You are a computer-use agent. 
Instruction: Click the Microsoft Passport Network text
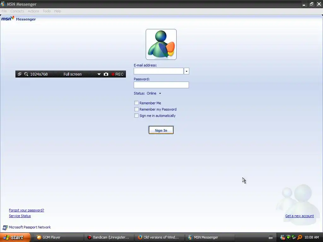pos(30,227)
